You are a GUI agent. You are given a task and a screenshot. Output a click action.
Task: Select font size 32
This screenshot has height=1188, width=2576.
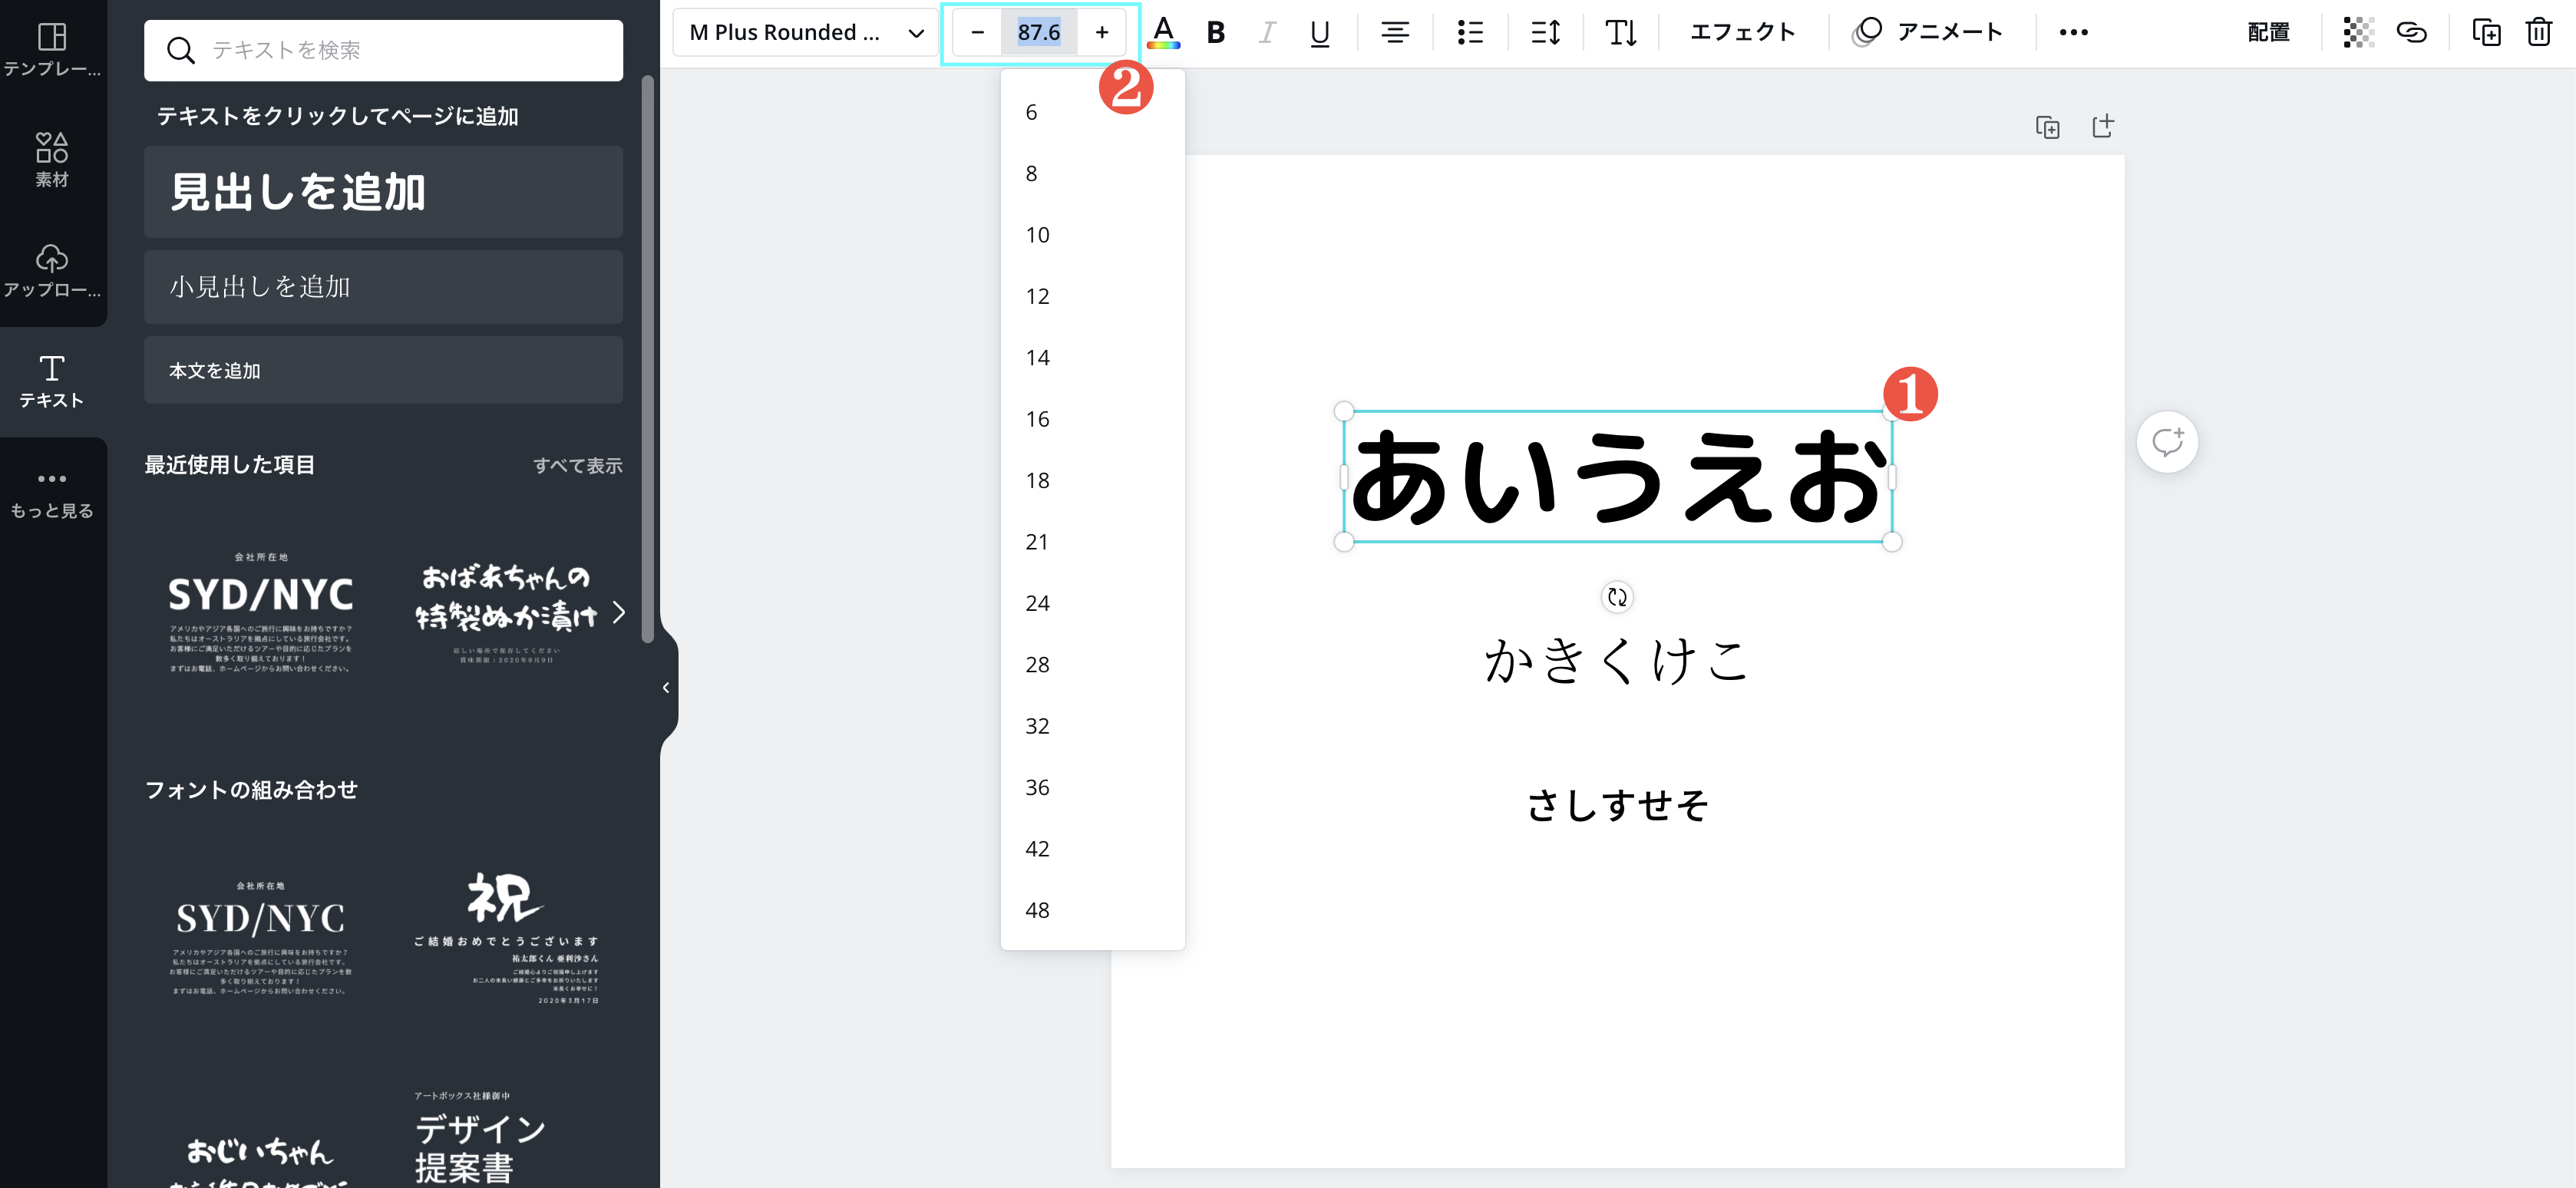[1092, 726]
